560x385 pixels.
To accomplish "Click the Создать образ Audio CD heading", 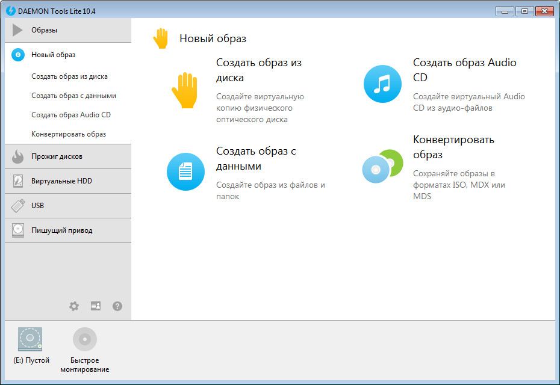I will (x=465, y=70).
